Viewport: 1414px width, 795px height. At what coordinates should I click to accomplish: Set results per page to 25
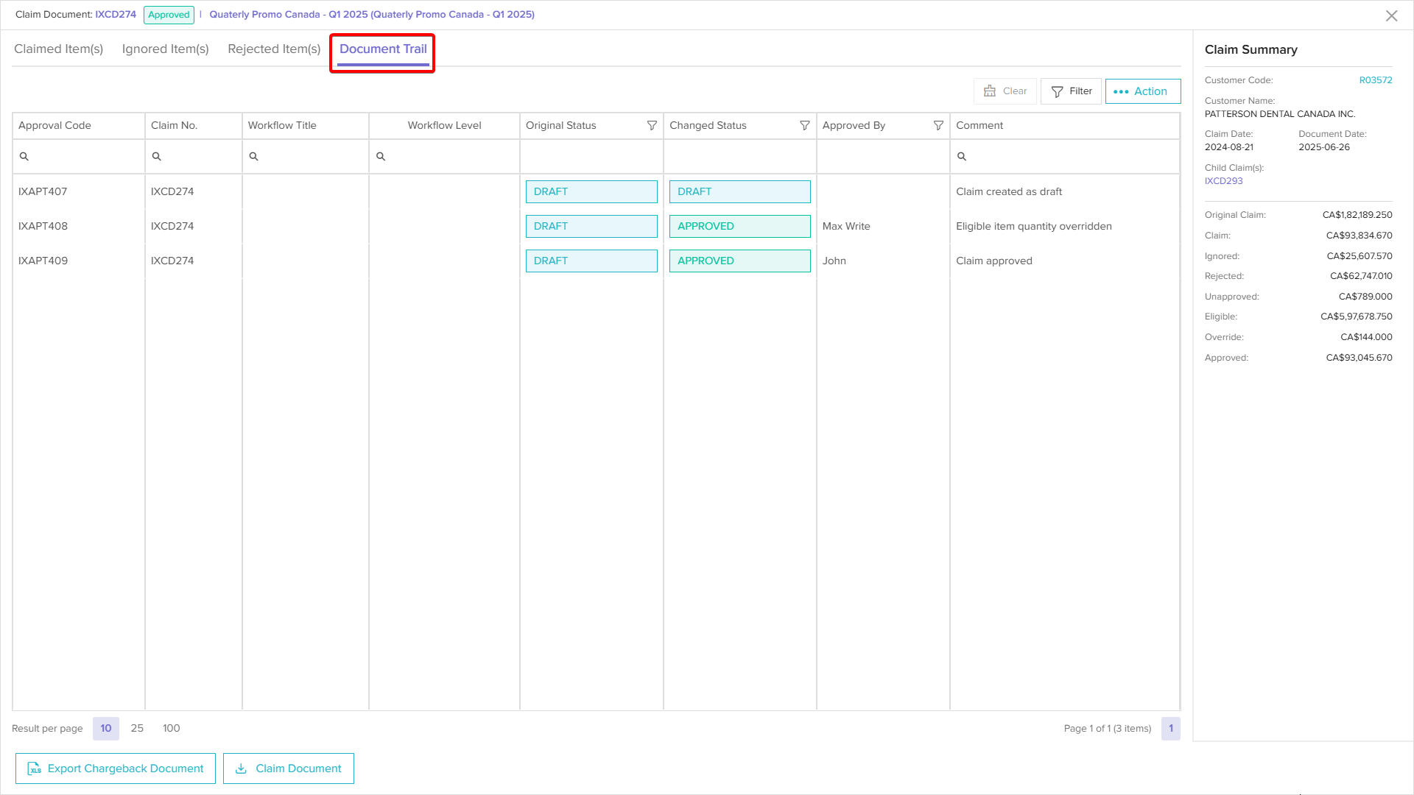pos(137,729)
